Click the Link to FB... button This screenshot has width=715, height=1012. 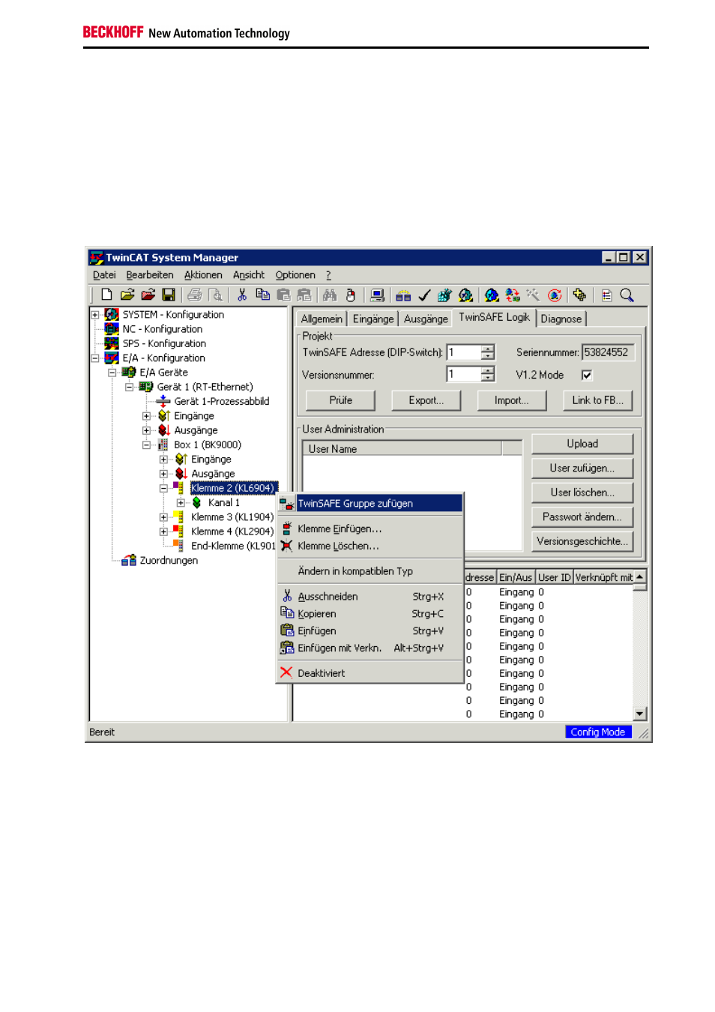(598, 400)
